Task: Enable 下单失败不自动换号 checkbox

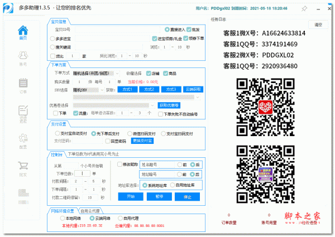Action: 160,114
